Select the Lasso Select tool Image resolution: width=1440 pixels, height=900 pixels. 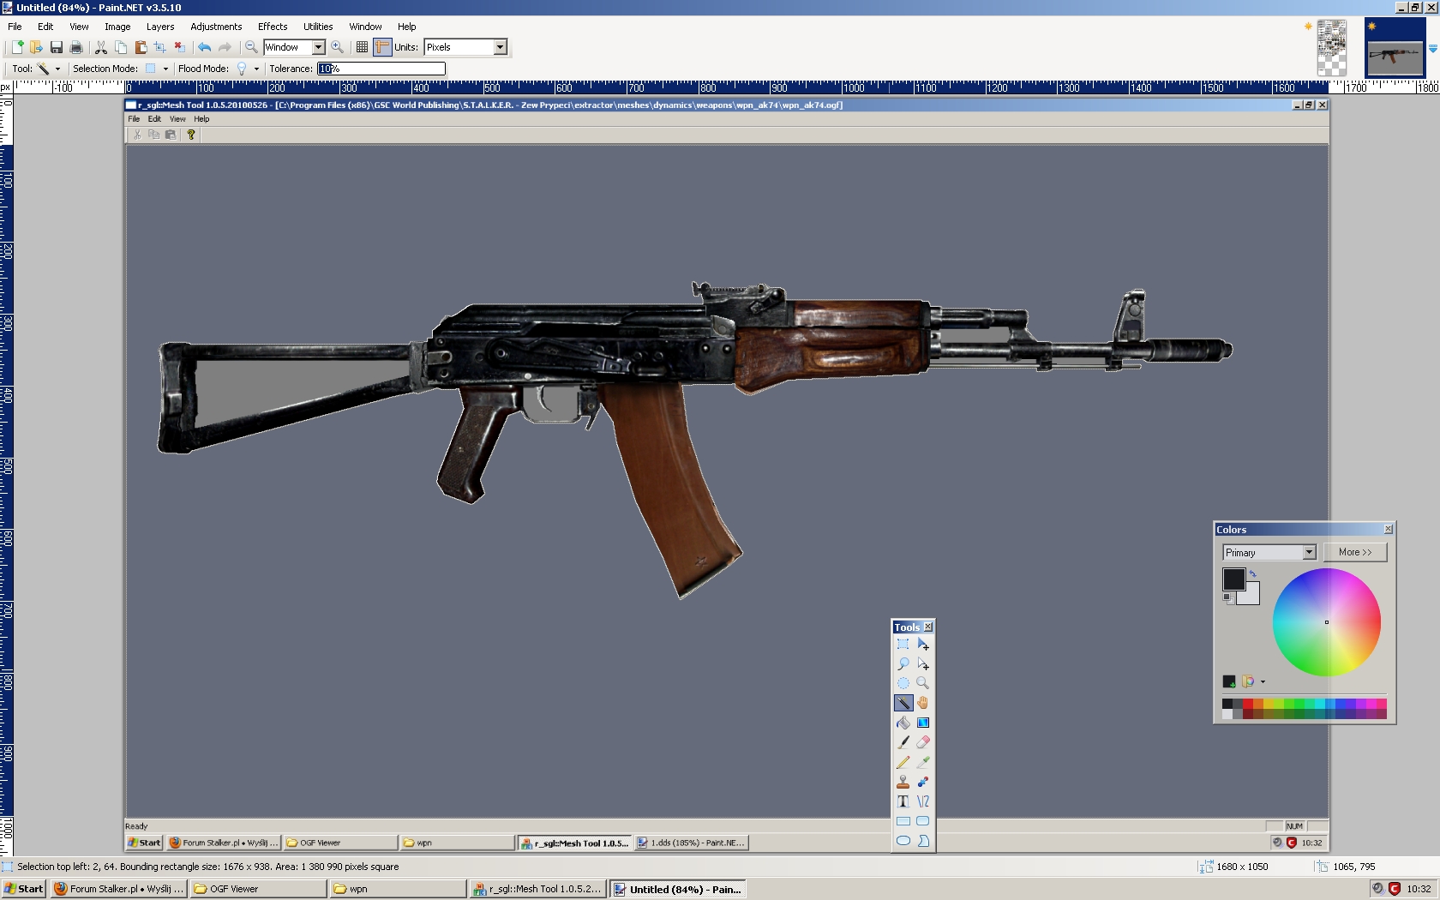pyautogui.click(x=903, y=663)
